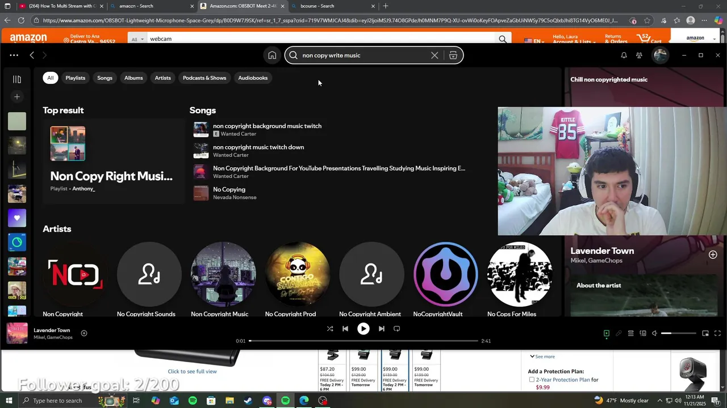Screen dimensions: 727x408
Task: Open the No Copyright Sounds artist
Action: point(149,274)
